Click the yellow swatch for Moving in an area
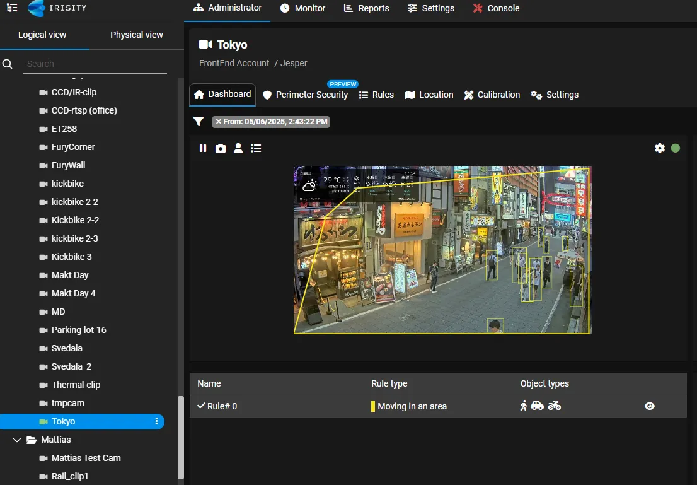The image size is (697, 485). (x=373, y=406)
